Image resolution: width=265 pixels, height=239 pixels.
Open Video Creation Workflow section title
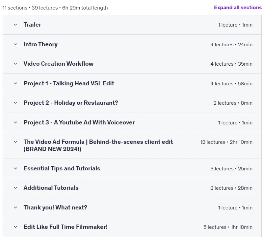tap(59, 64)
